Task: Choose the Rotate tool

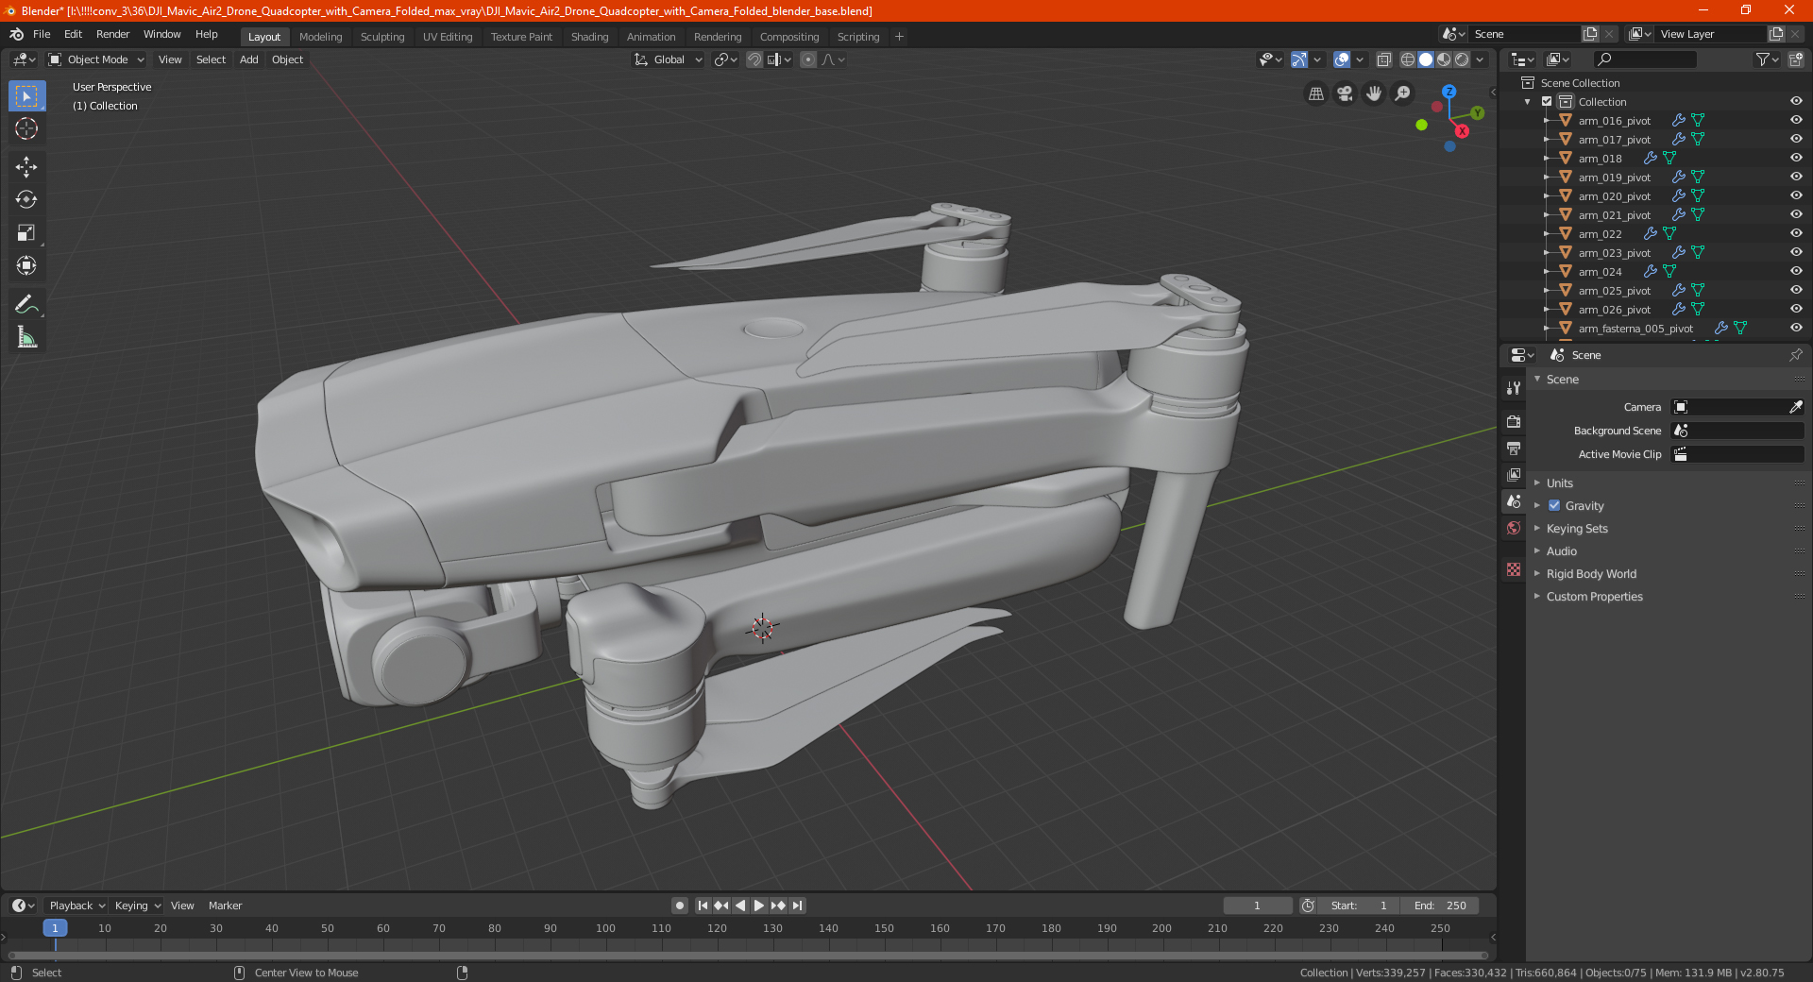Action: coord(26,199)
